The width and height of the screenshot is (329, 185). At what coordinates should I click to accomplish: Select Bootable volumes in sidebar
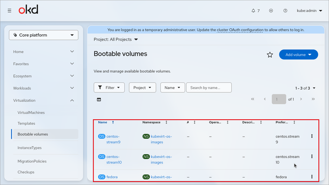click(x=46, y=134)
